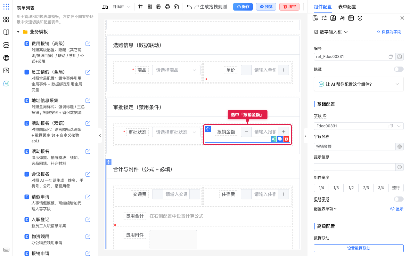Open the 请选择商品 dropdown
410x256 pixels.
click(x=176, y=70)
